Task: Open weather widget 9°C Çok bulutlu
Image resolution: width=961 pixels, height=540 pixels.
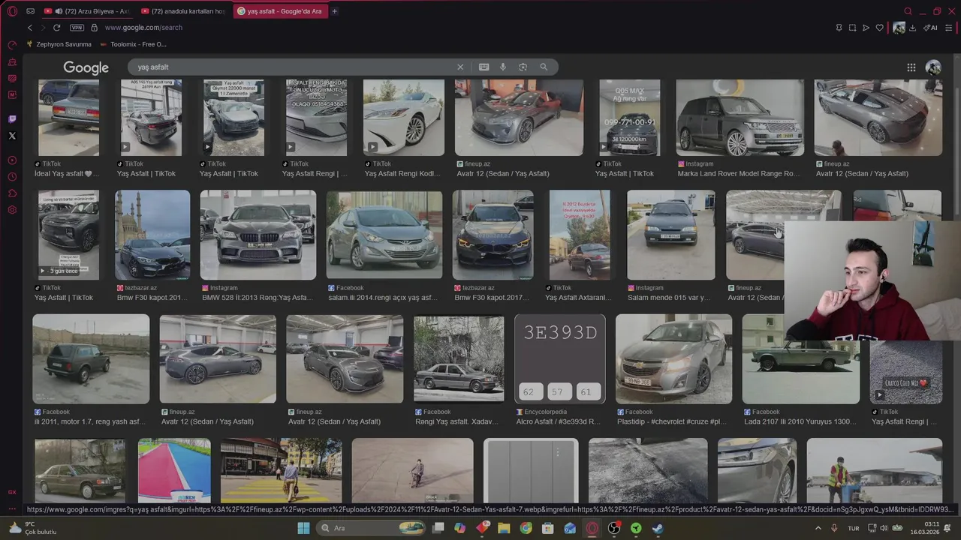Action: [x=32, y=528]
